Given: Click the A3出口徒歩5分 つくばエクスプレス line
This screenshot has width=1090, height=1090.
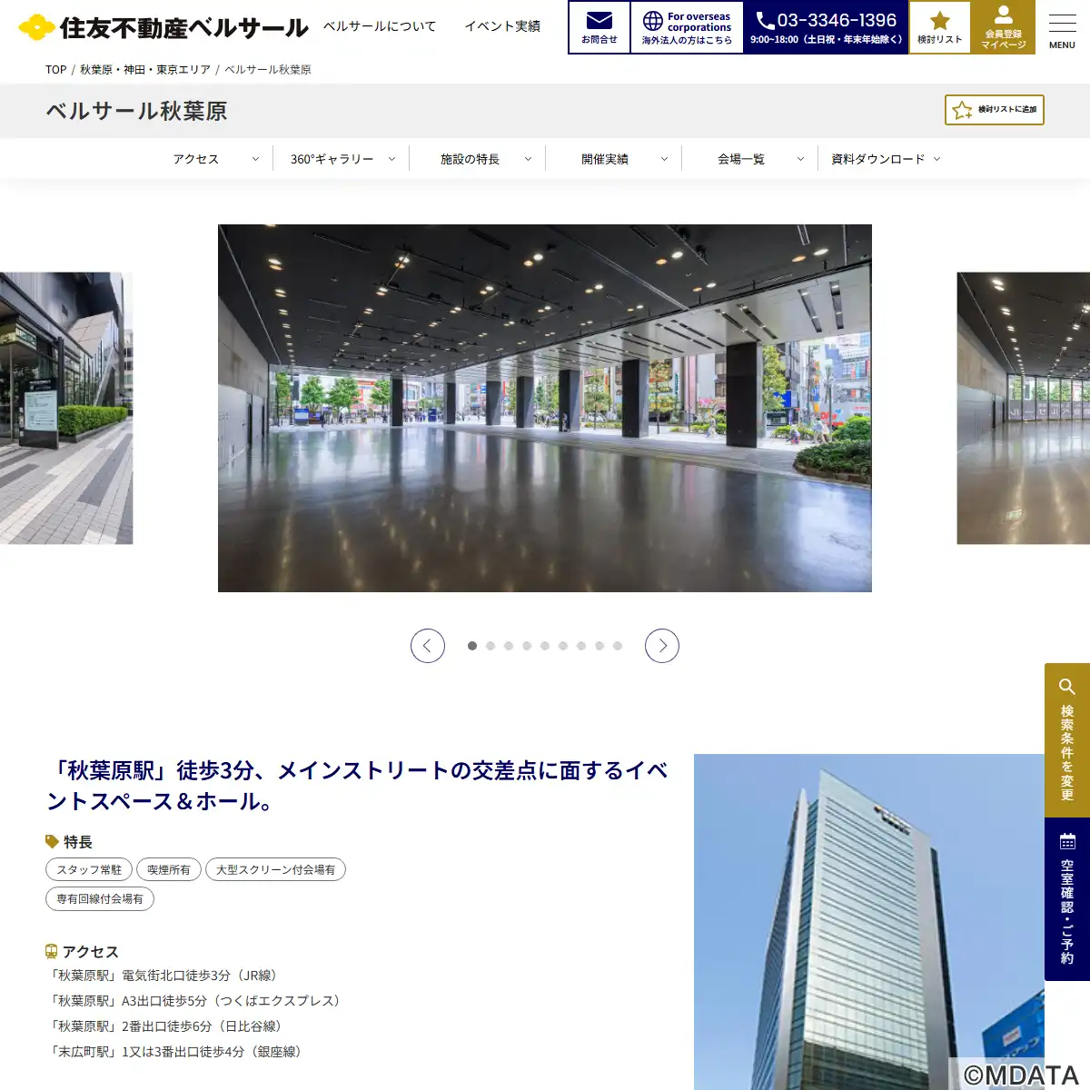Looking at the screenshot, I should (x=196, y=1001).
